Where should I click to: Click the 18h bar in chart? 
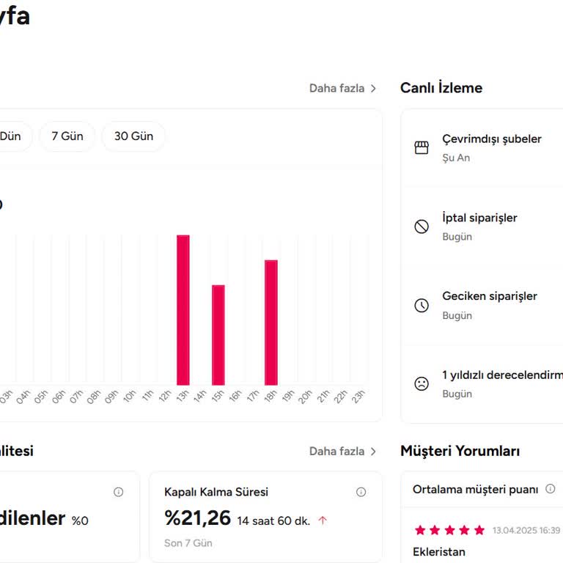[x=271, y=322]
